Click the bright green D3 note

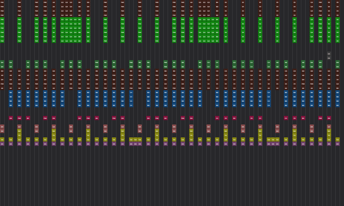(x=88, y=28)
